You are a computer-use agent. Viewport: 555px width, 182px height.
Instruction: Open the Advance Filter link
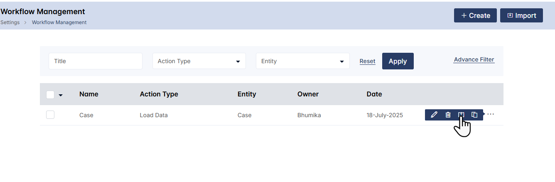point(474,59)
